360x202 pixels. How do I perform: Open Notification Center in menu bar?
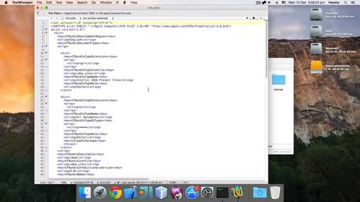353,2
